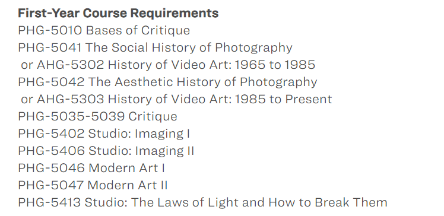Viewport: 444px width, 216px height.
Task: Click the course code AHG-5303
Action: pyautogui.click(x=71, y=99)
